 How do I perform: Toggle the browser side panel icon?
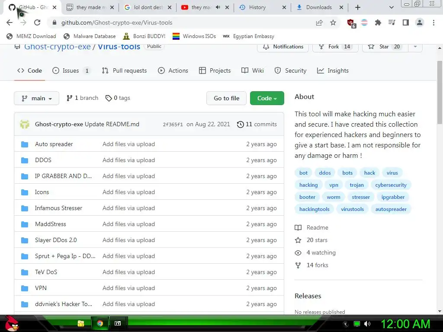click(406, 22)
